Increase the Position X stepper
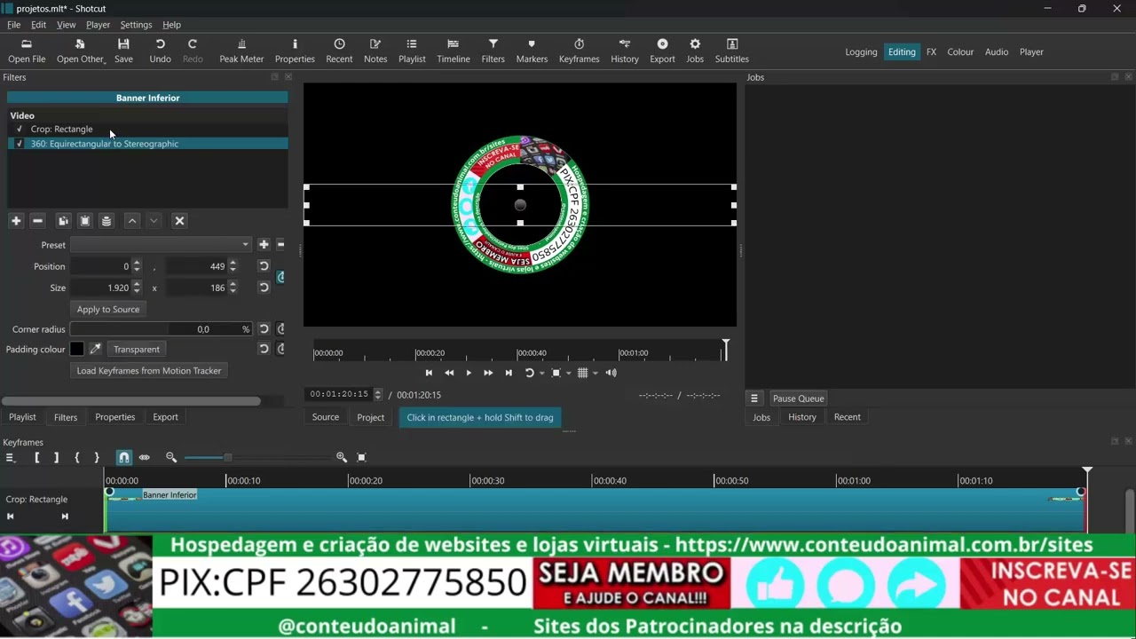The height and width of the screenshot is (639, 1136). pyautogui.click(x=137, y=263)
